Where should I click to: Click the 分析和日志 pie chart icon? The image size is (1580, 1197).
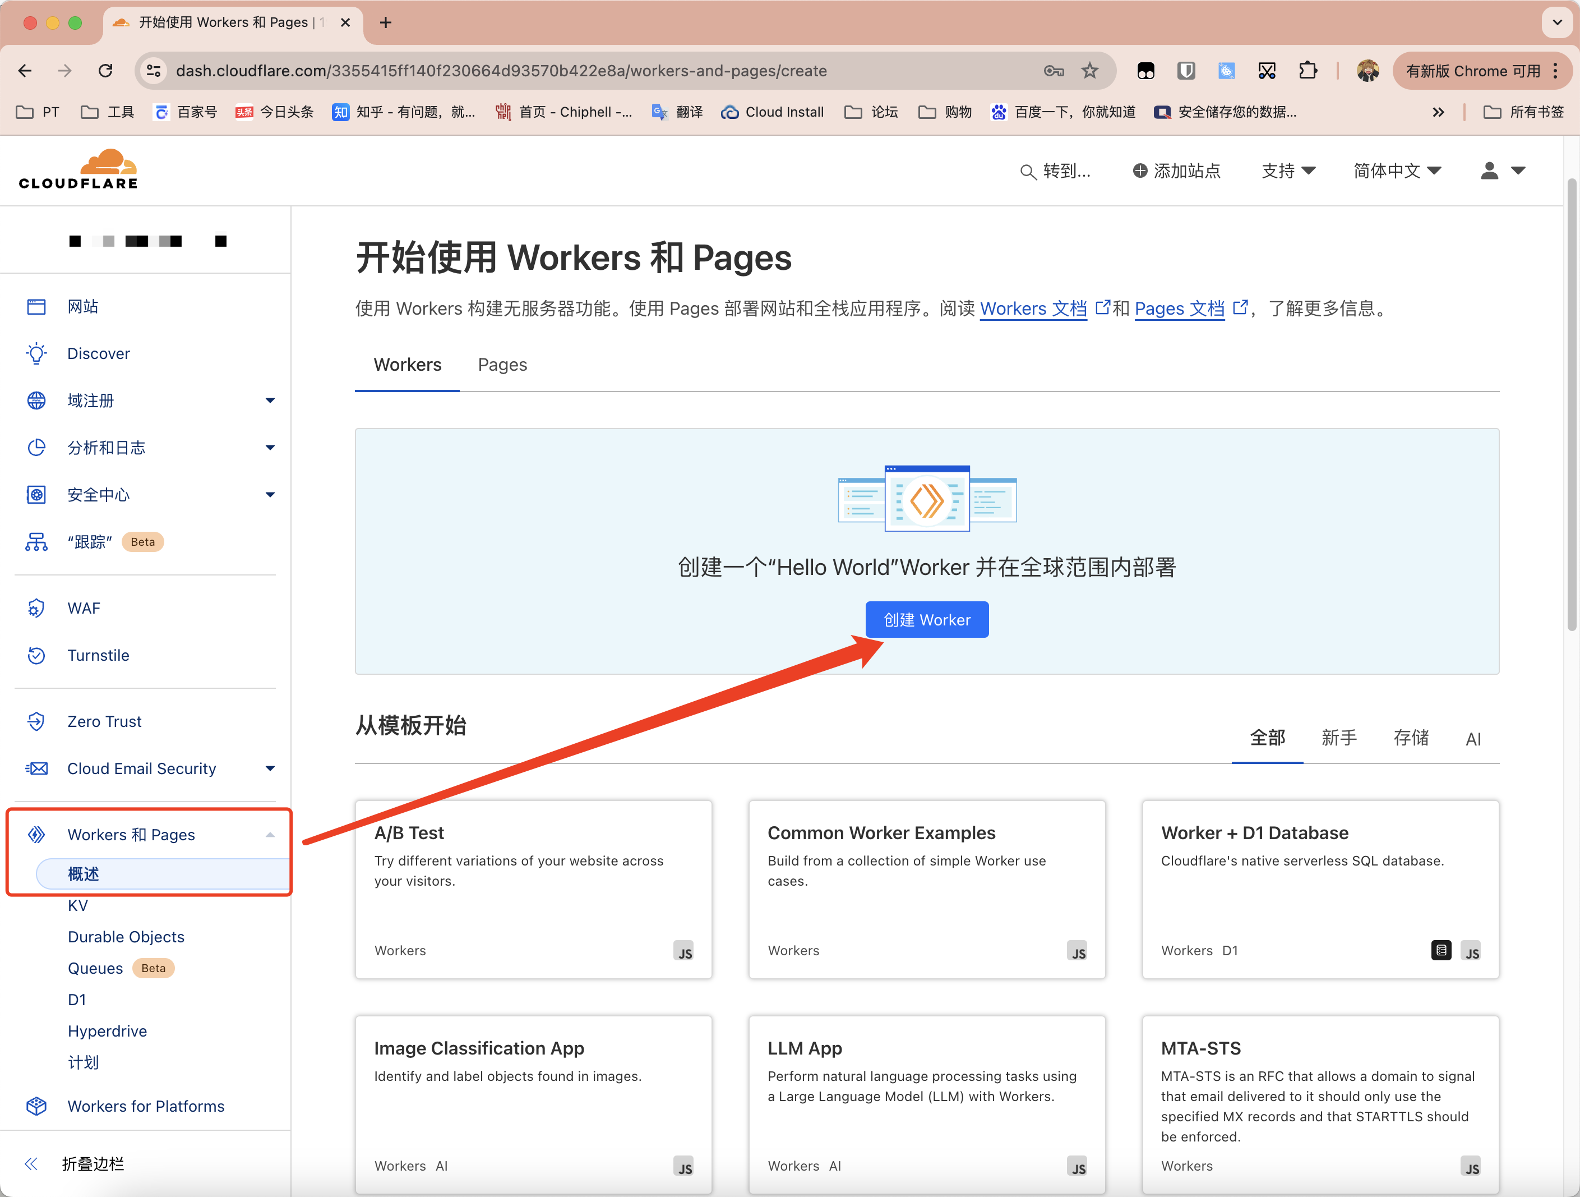(36, 448)
